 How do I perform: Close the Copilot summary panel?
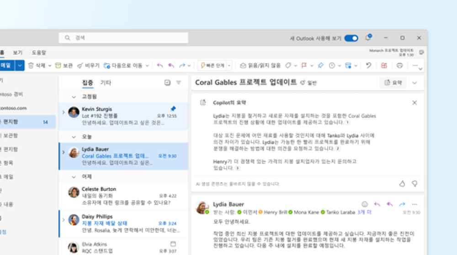point(414,103)
